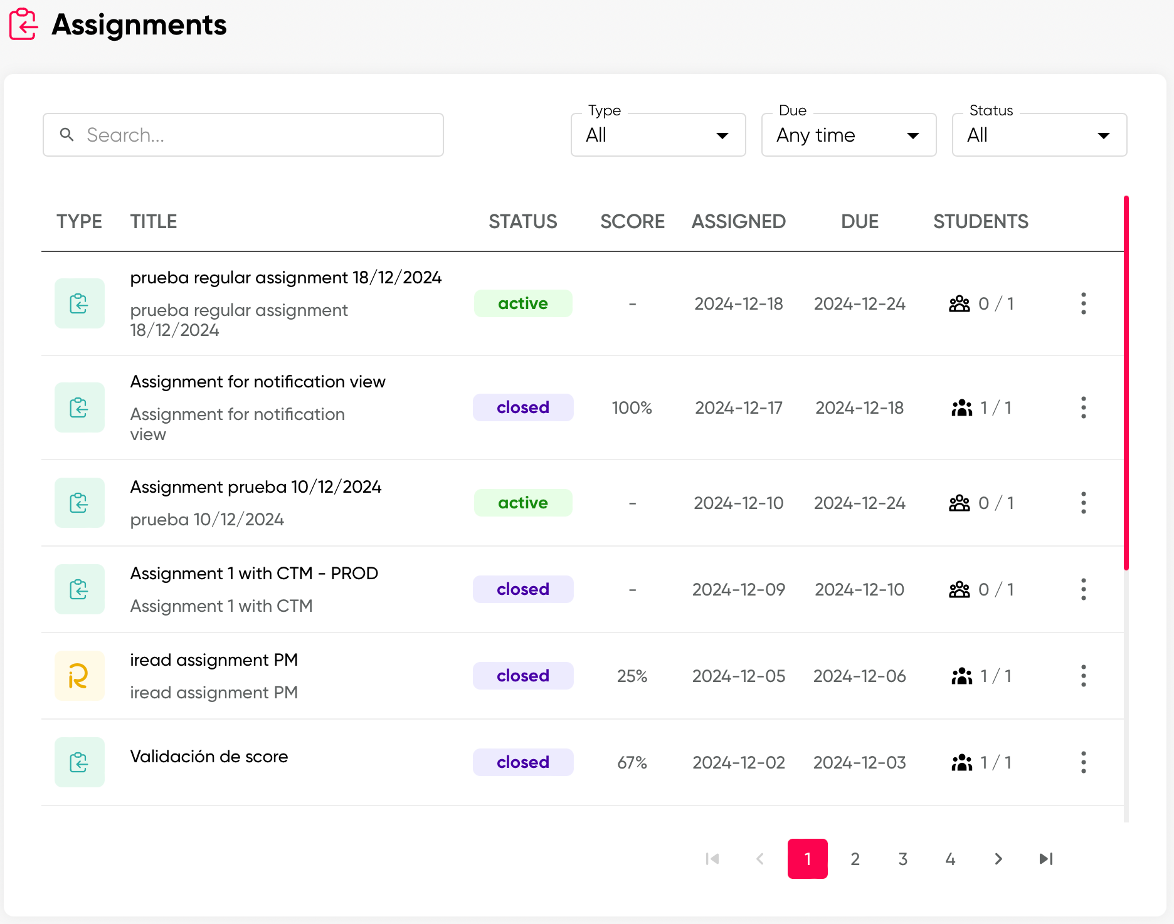The image size is (1174, 924).
Task: Open options for prueba regular assignment 18/12/2024
Action: [1083, 303]
